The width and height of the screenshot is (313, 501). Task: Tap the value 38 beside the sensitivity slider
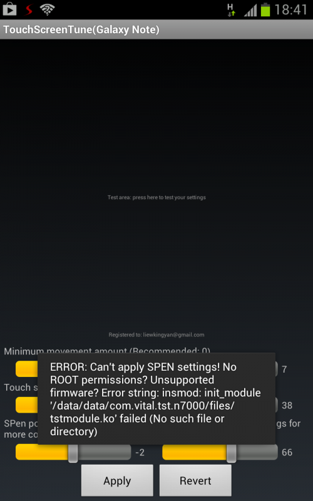(287, 405)
